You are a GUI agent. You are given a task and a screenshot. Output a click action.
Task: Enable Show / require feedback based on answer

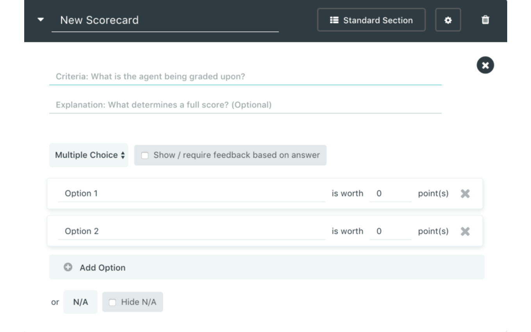tap(145, 155)
